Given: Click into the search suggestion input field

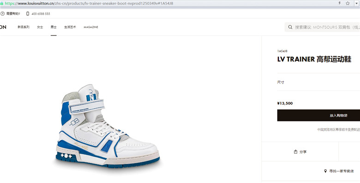Looking at the screenshot, I should [x=327, y=27].
